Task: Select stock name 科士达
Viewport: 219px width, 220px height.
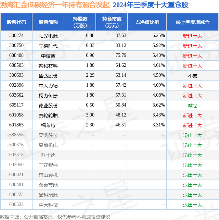Action: pos(48,156)
